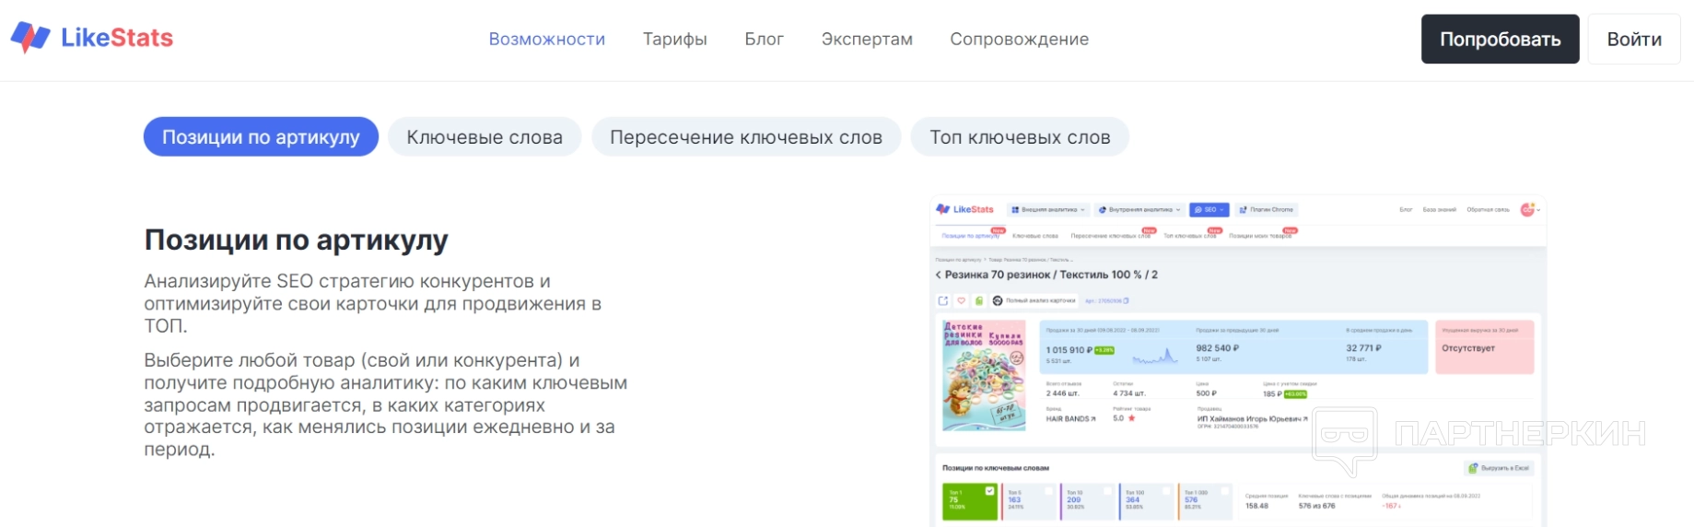Click the open-in-new-window icon under product title
Image resolution: width=1694 pixels, height=527 pixels.
tap(942, 301)
